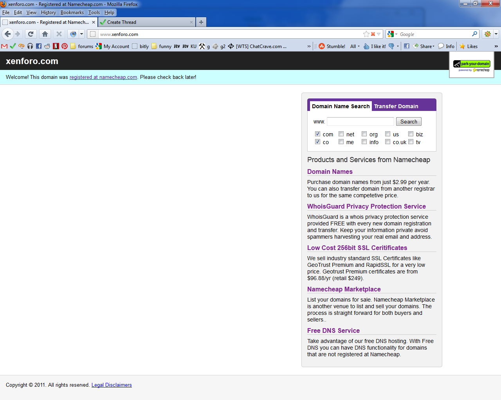Open the [WTS] ChatCrave.com bookmark

click(257, 46)
